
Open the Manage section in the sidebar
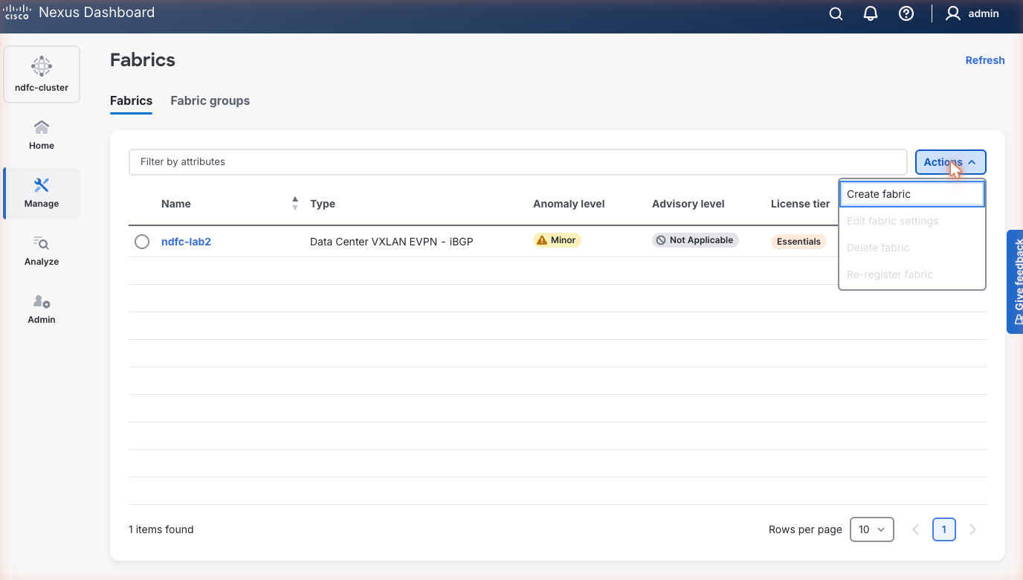tap(42, 193)
